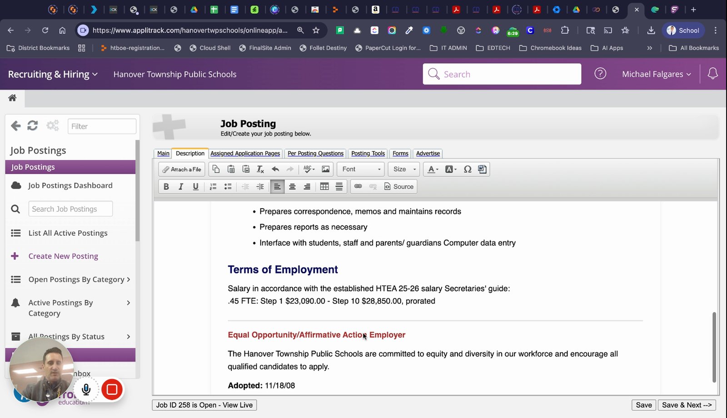Open the Per Posting Questions tab
This screenshot has height=418, width=727.
[x=315, y=154]
